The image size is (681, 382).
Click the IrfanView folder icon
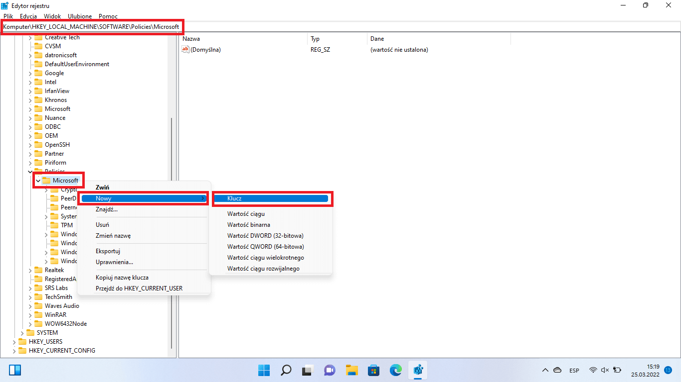38,91
